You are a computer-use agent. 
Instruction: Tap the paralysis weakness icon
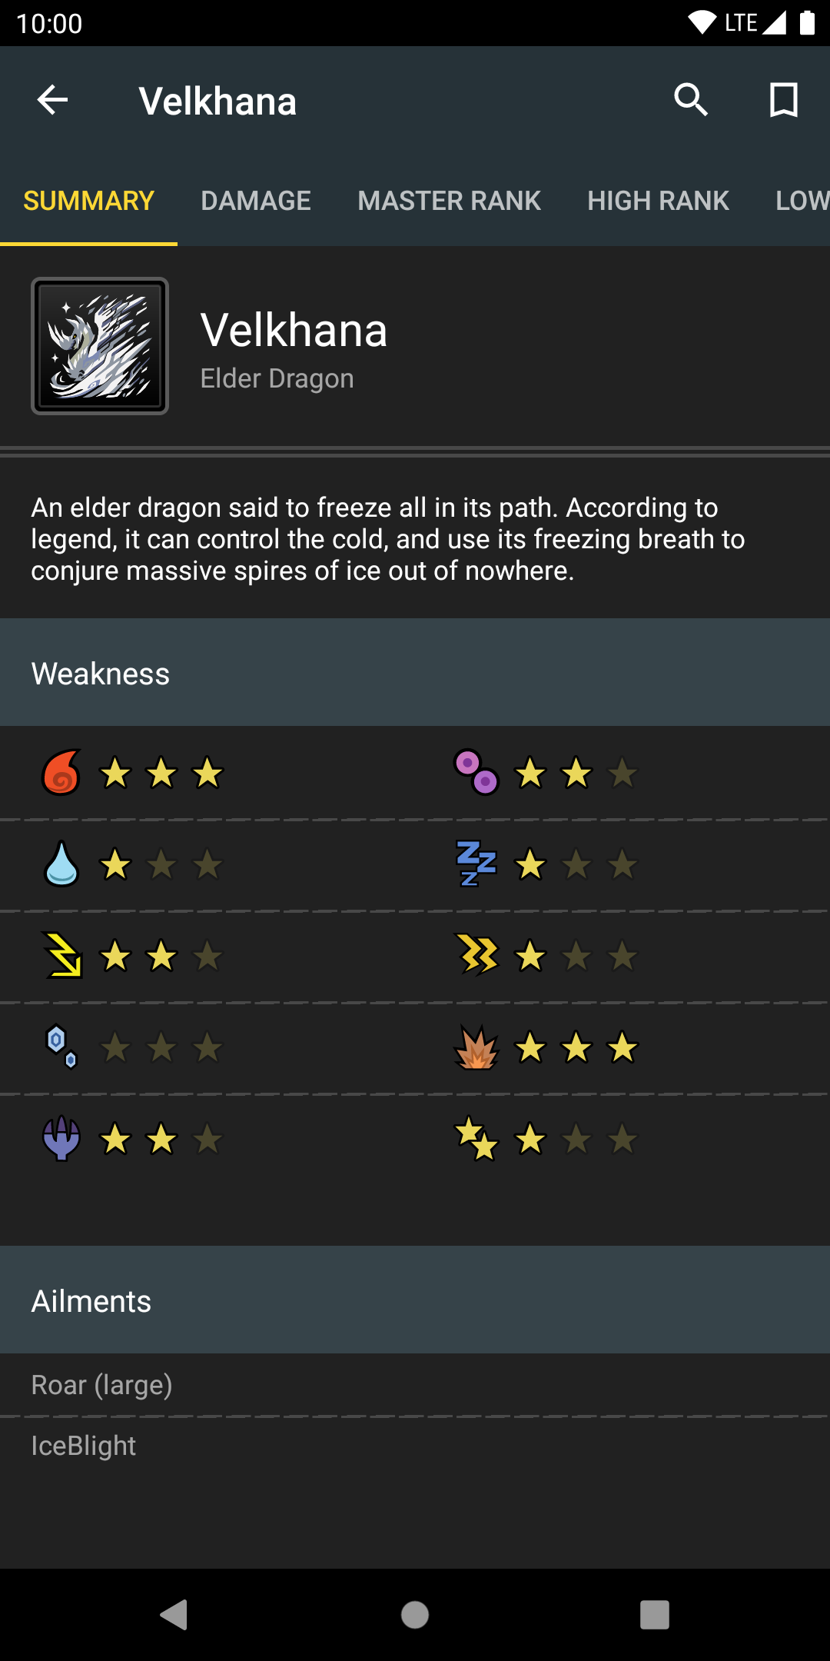point(476,955)
